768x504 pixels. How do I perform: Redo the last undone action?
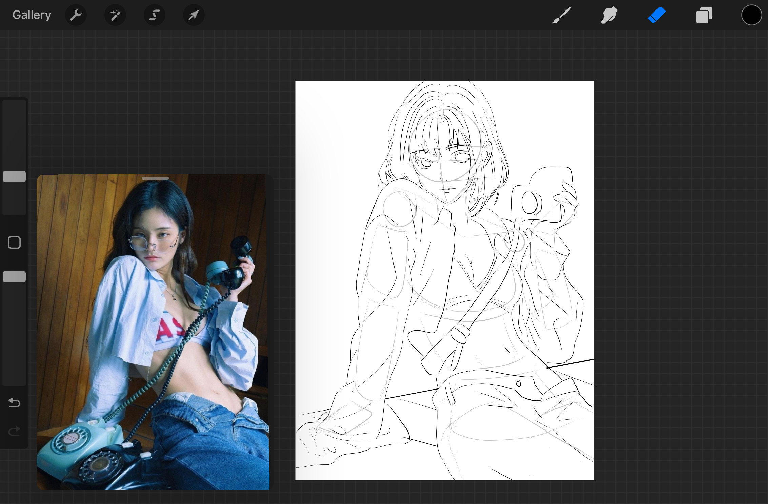[x=14, y=431]
